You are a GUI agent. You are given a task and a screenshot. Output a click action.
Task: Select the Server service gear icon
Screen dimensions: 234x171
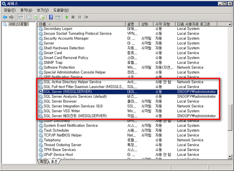click(x=41, y=43)
